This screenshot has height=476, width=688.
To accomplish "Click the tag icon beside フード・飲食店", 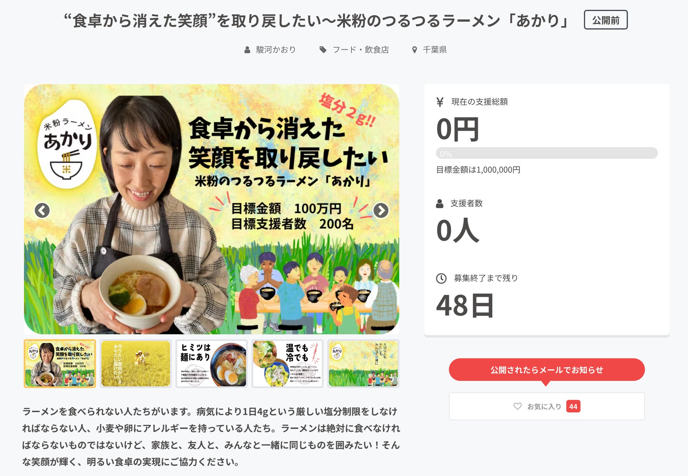I will click(x=323, y=50).
